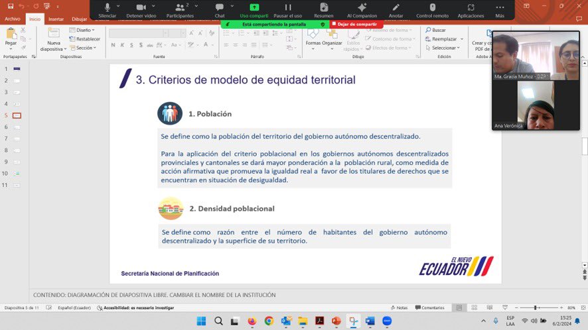Click the Undo arrow in quick access toolbar
This screenshot has width=588, height=330.
coord(22,6)
